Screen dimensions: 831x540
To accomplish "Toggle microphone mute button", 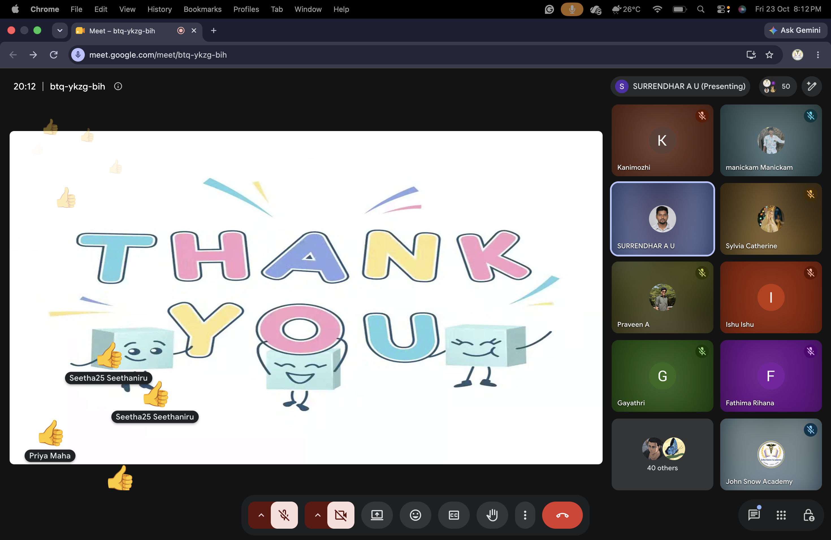I will point(284,515).
